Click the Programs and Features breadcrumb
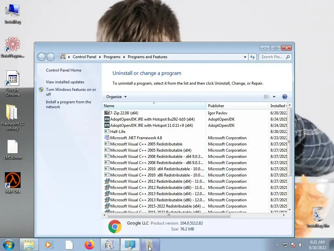The width and height of the screenshot is (334, 251). tap(147, 57)
